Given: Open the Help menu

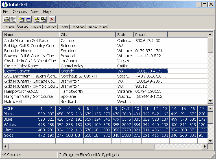Looking at the screenshot, I should coord(47,12).
